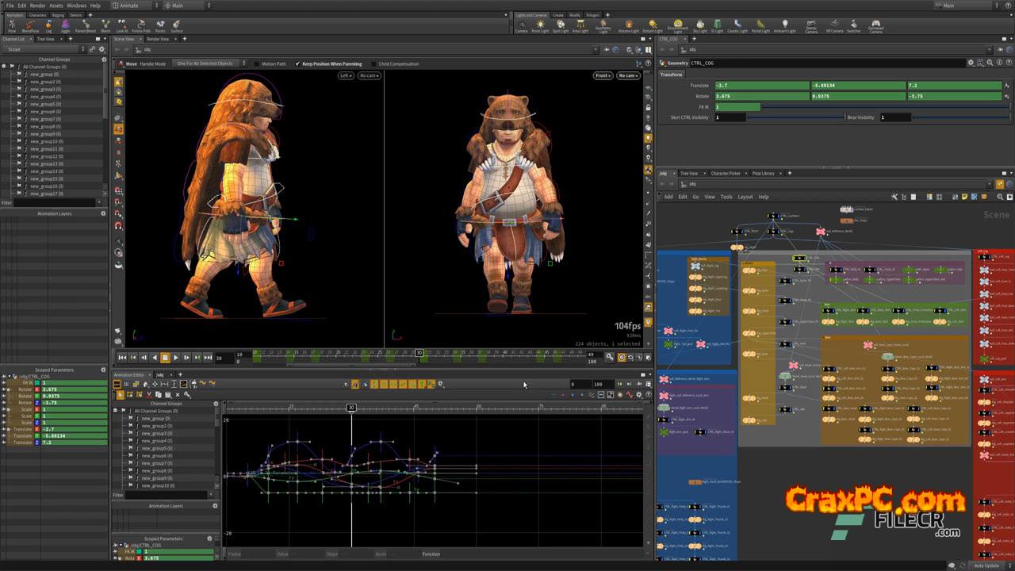The width and height of the screenshot is (1015, 571).
Task: Choose the Follow Path shelf tool
Action: (141, 26)
